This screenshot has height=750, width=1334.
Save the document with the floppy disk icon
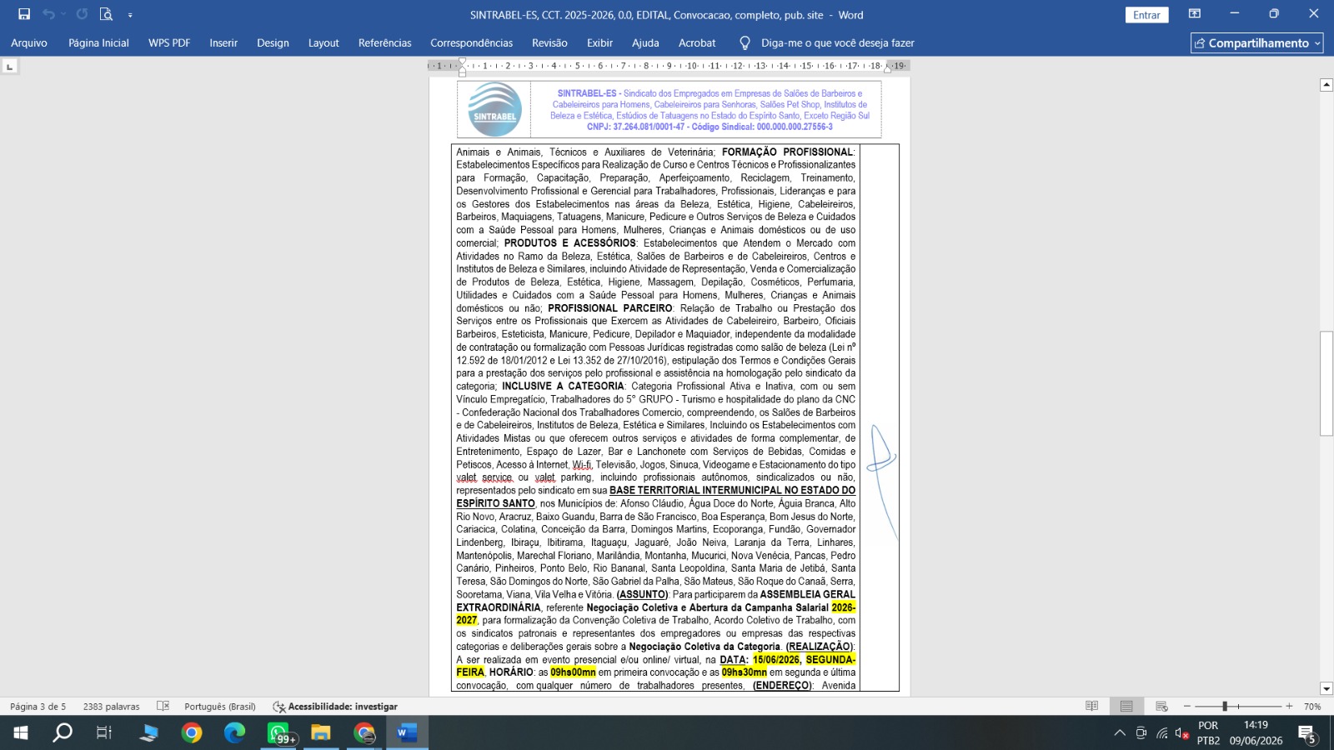(24, 14)
